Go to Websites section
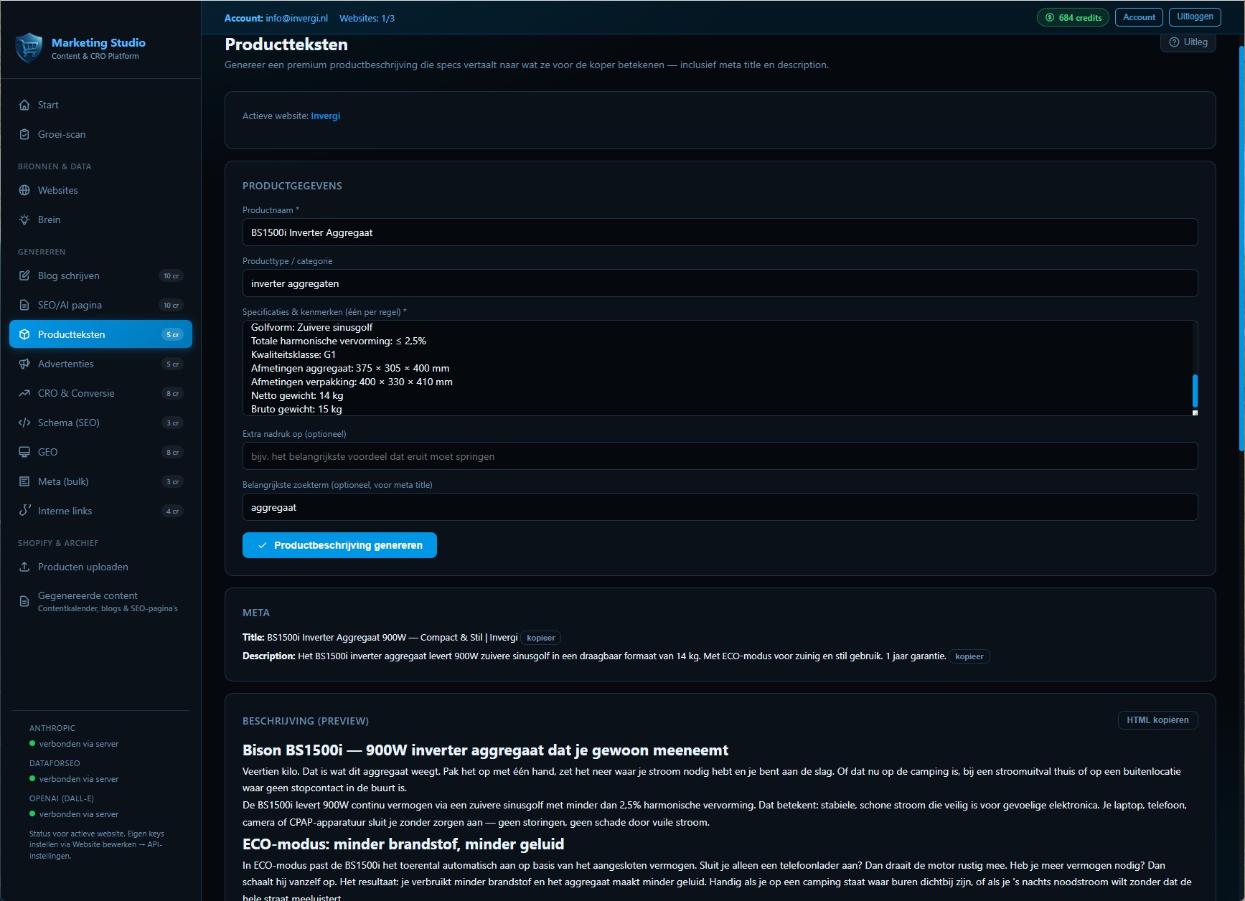The height and width of the screenshot is (901, 1245). tap(100, 190)
